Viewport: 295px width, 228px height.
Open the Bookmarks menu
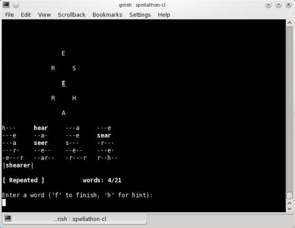click(107, 15)
